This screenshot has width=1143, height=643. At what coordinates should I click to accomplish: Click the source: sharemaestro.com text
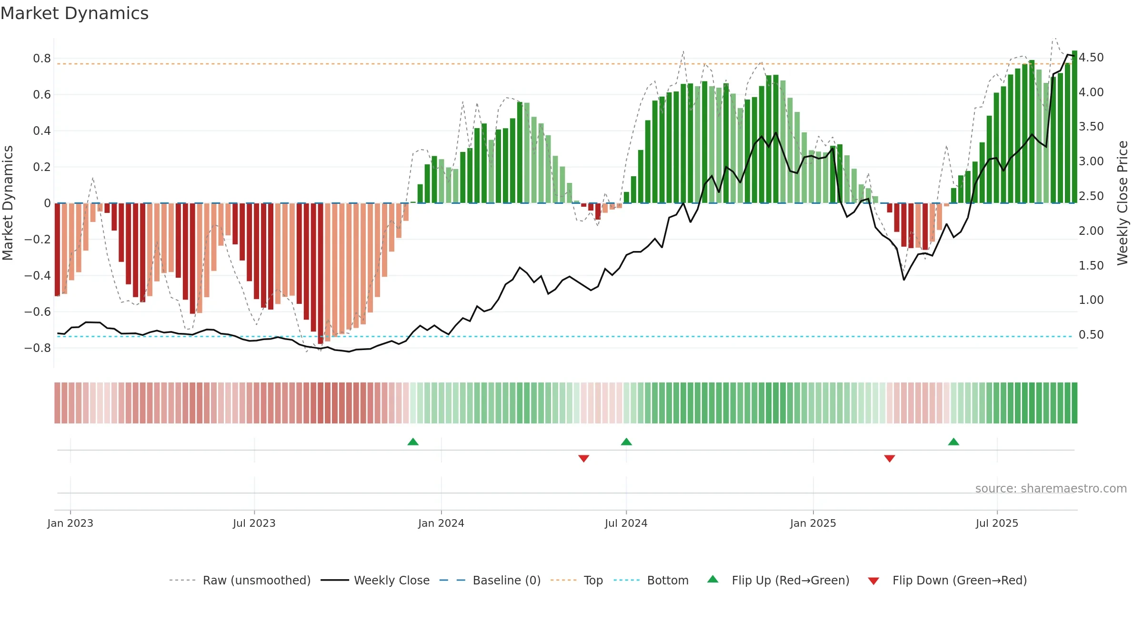(1051, 488)
